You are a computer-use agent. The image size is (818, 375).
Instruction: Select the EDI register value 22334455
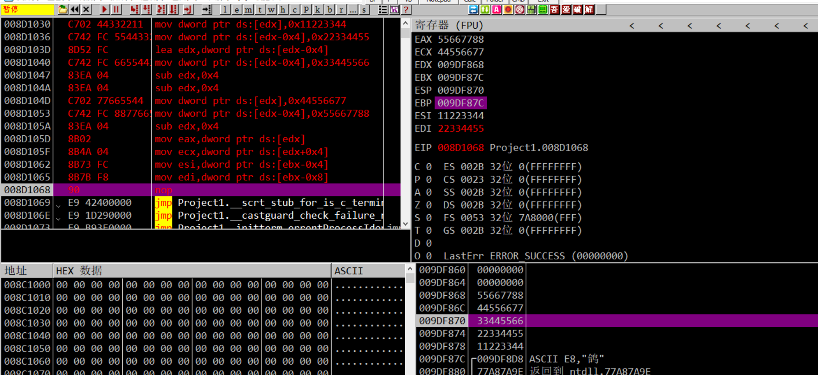460,128
